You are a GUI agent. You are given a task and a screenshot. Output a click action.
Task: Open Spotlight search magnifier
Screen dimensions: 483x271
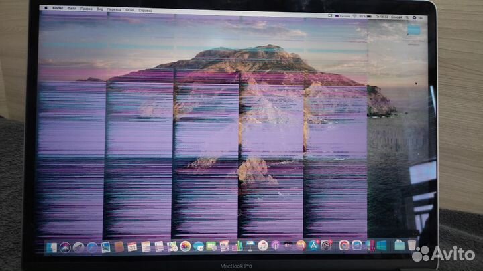coord(407,17)
